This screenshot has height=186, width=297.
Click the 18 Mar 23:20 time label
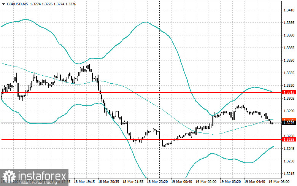[x=157, y=182]
